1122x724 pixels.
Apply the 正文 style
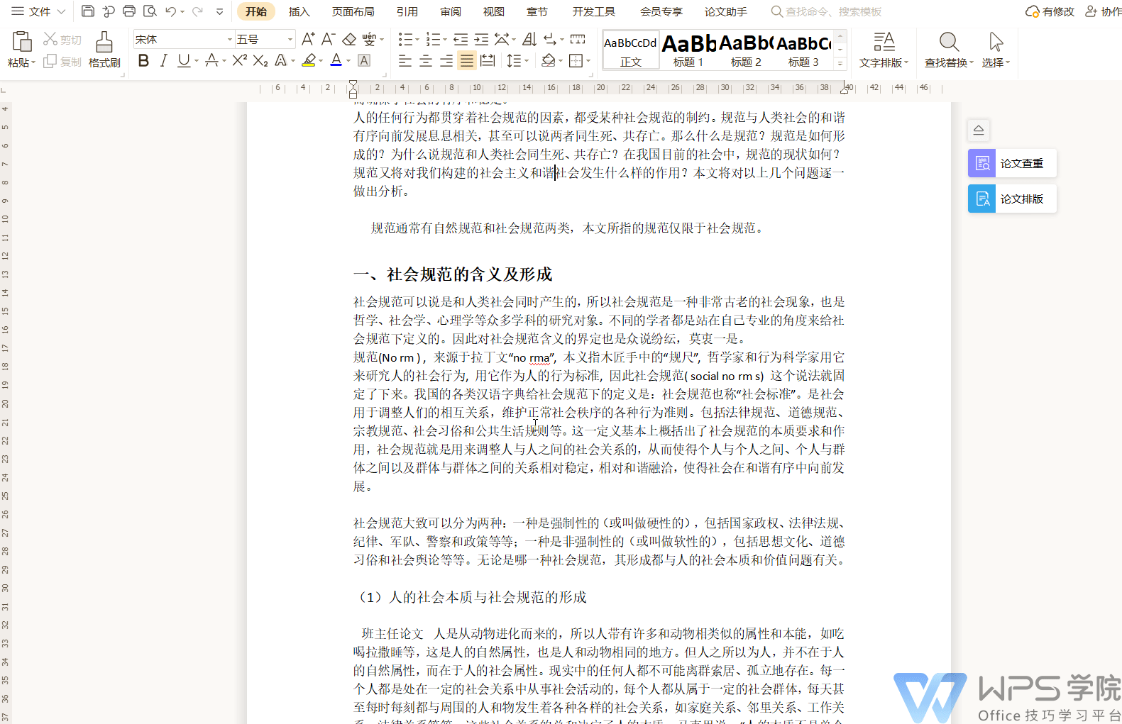click(630, 50)
